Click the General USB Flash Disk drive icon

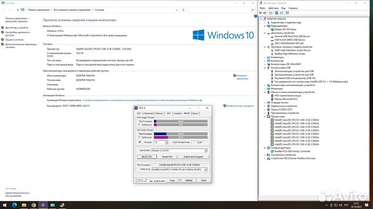pyautogui.click(x=272, y=36)
